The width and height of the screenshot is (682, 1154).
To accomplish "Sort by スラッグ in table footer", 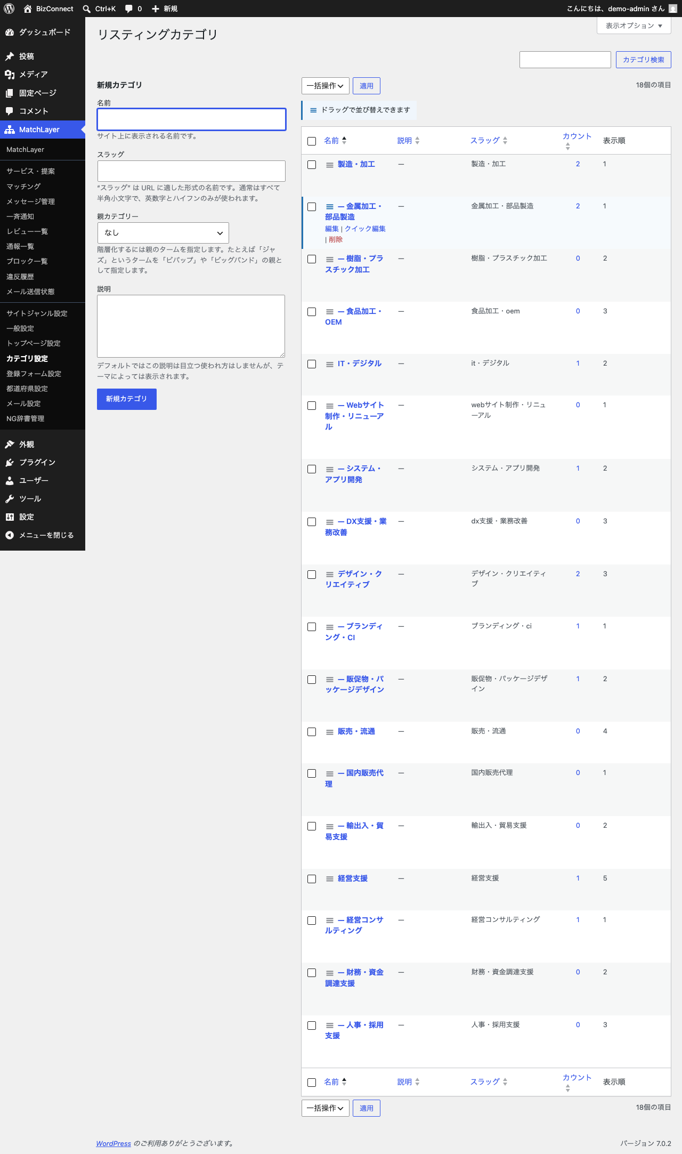I will tap(489, 1082).
